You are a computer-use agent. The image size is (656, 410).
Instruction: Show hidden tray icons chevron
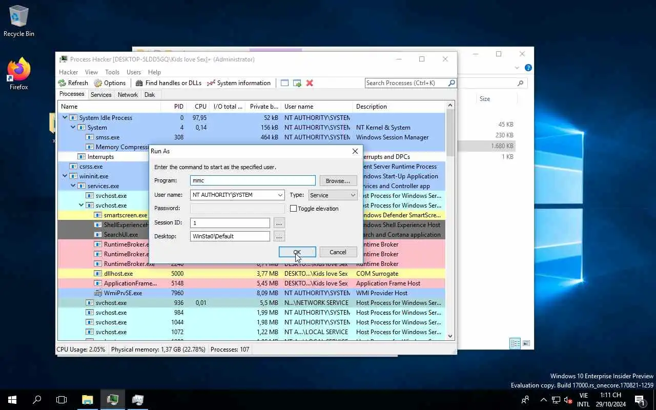pos(544,400)
